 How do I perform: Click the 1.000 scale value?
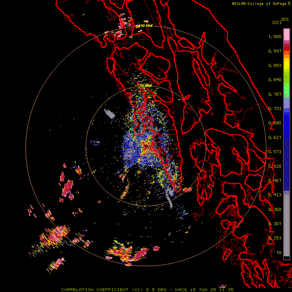pyautogui.click(x=275, y=36)
